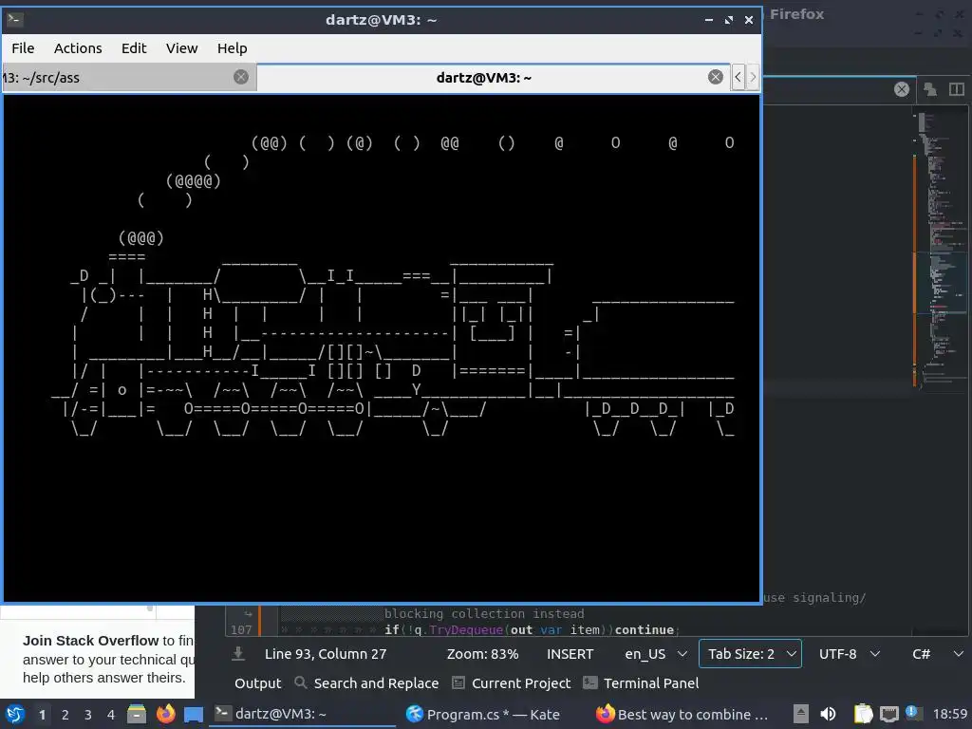Image resolution: width=972 pixels, height=729 pixels.
Task: Minimize the terminal window
Action: coord(708,20)
